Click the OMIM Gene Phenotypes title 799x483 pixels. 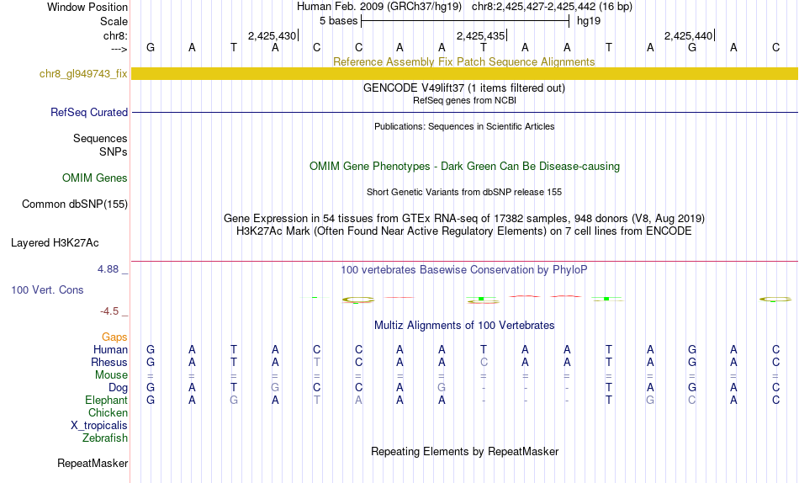464,167
